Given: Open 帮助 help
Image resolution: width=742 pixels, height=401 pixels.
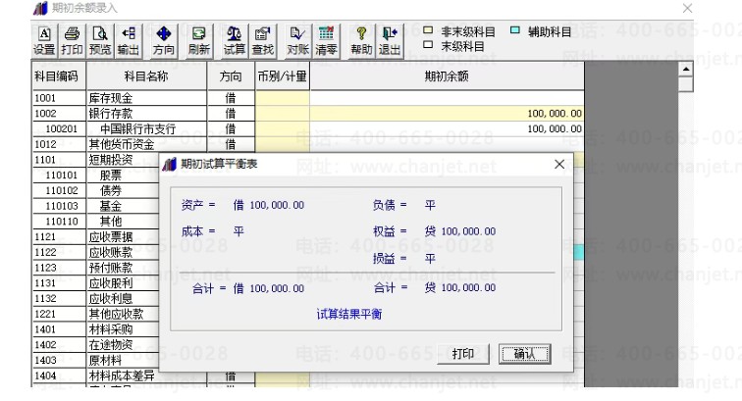Looking at the screenshot, I should tap(361, 41).
